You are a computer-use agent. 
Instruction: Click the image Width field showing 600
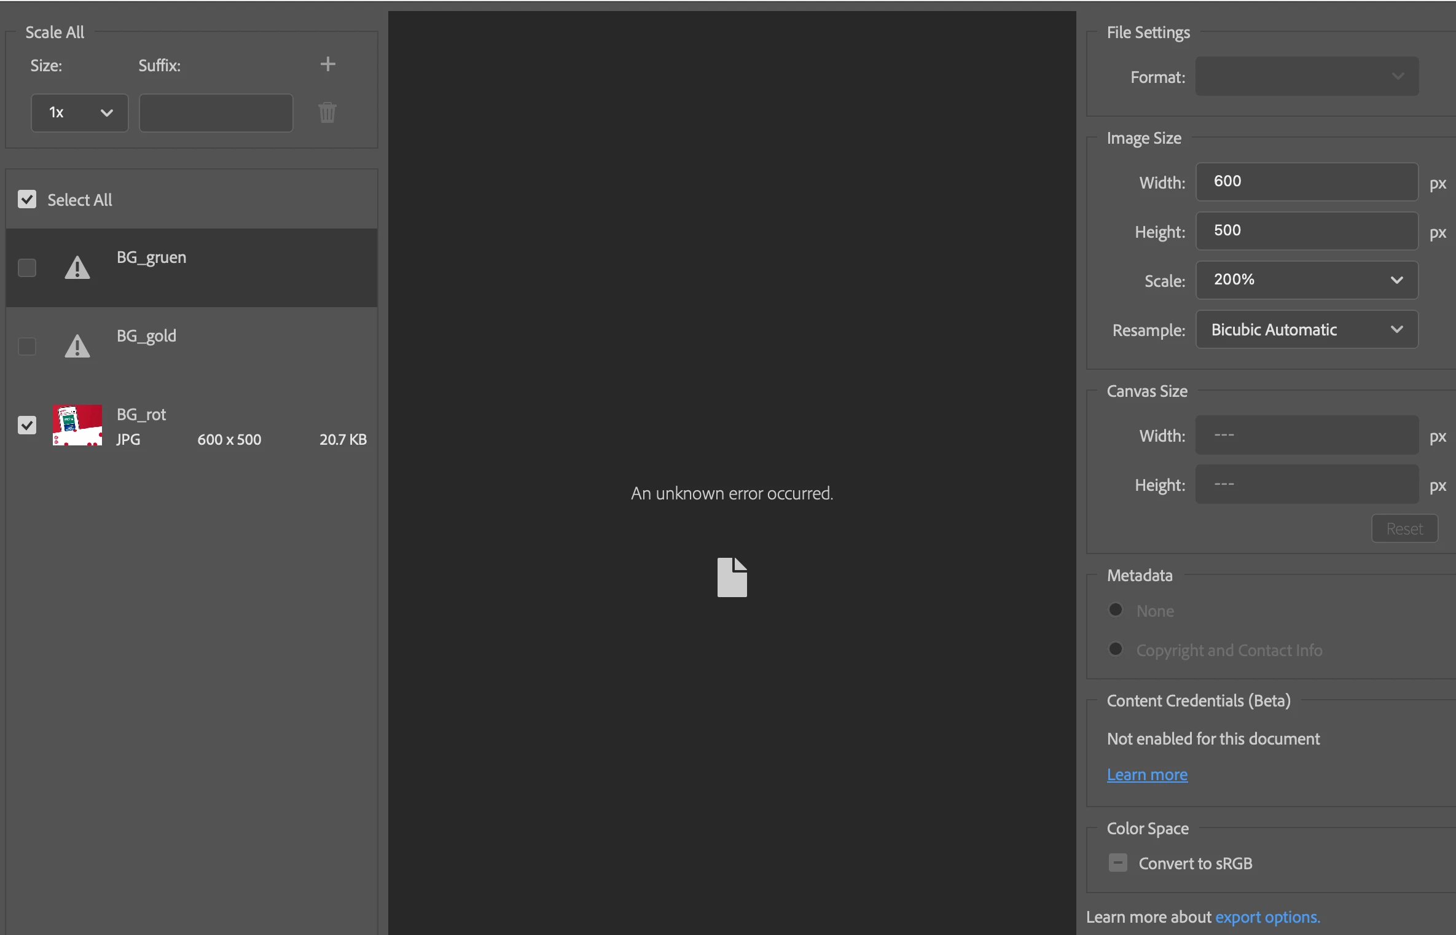1306,182
